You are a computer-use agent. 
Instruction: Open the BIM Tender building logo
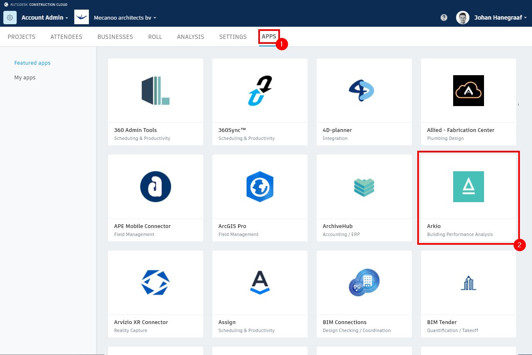[469, 283]
